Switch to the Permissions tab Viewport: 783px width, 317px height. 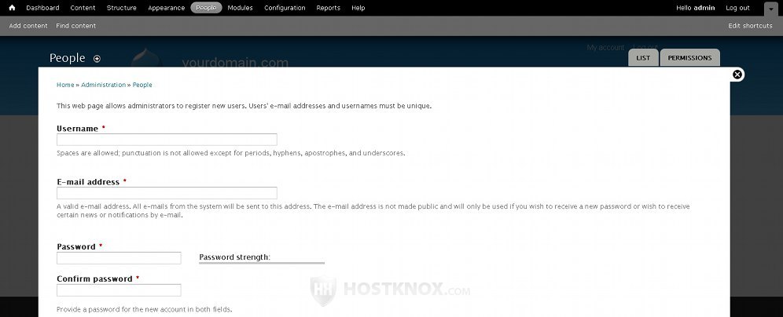(x=689, y=58)
